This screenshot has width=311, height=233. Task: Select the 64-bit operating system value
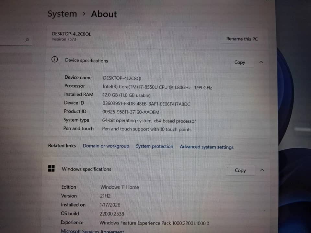[149, 121]
